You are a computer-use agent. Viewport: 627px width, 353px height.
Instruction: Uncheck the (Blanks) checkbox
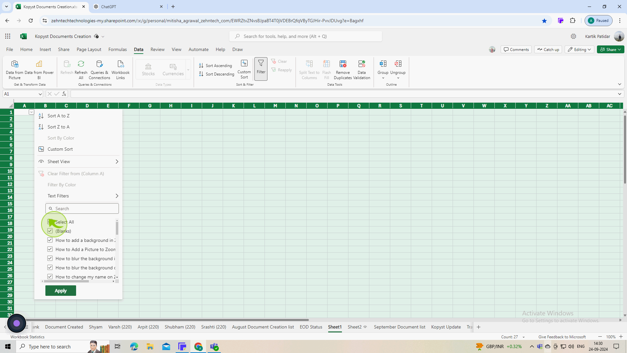pos(50,231)
